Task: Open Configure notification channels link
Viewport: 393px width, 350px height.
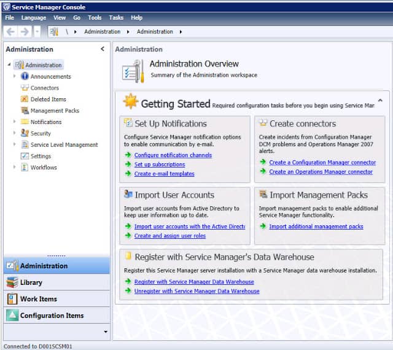Action: [173, 155]
